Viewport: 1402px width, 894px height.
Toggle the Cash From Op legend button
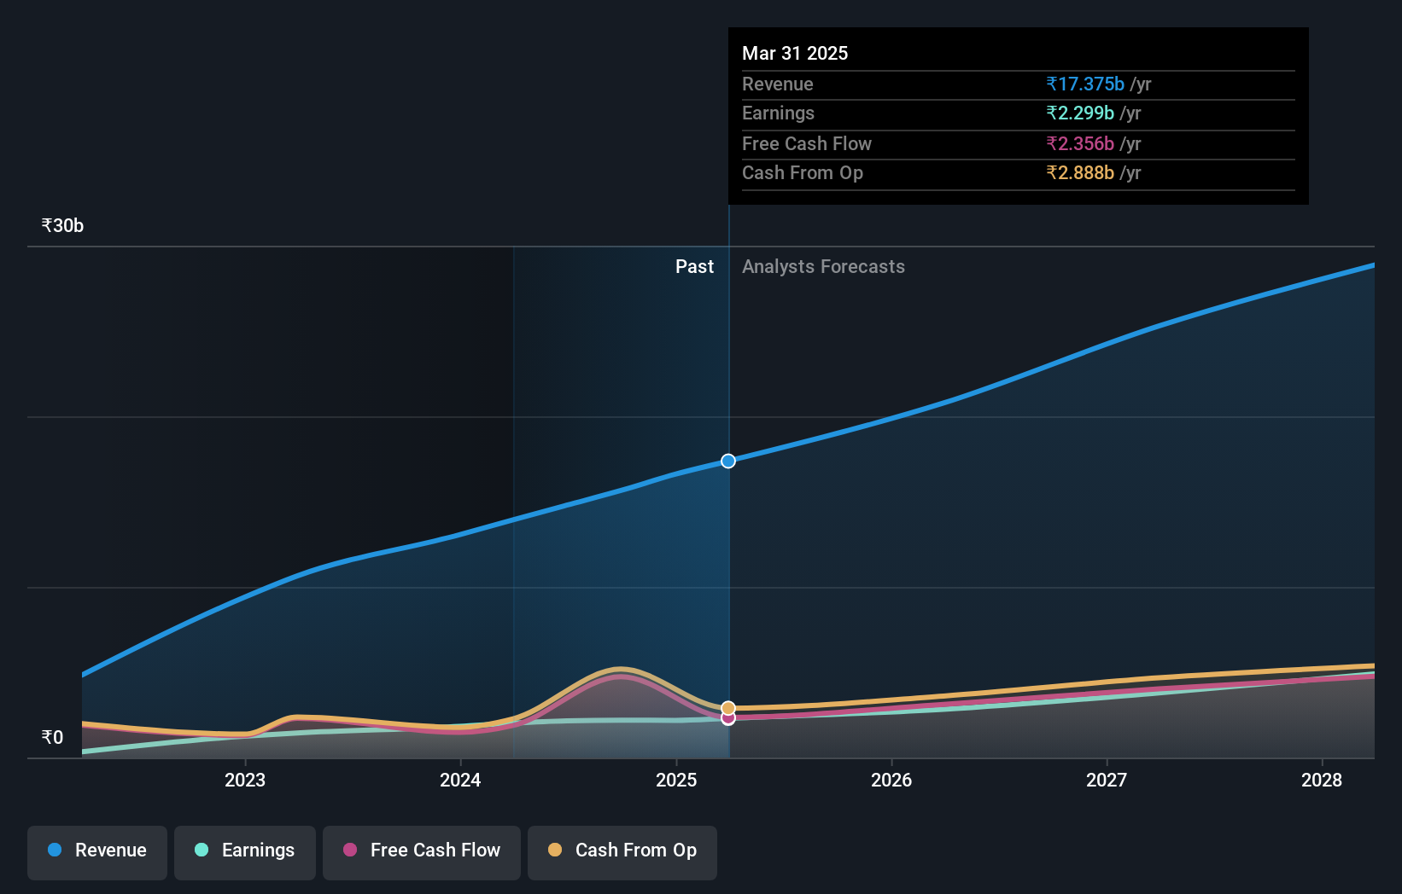tap(622, 852)
